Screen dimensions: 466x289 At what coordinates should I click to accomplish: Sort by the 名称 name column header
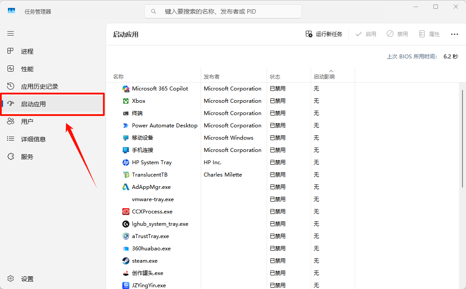[118, 76]
